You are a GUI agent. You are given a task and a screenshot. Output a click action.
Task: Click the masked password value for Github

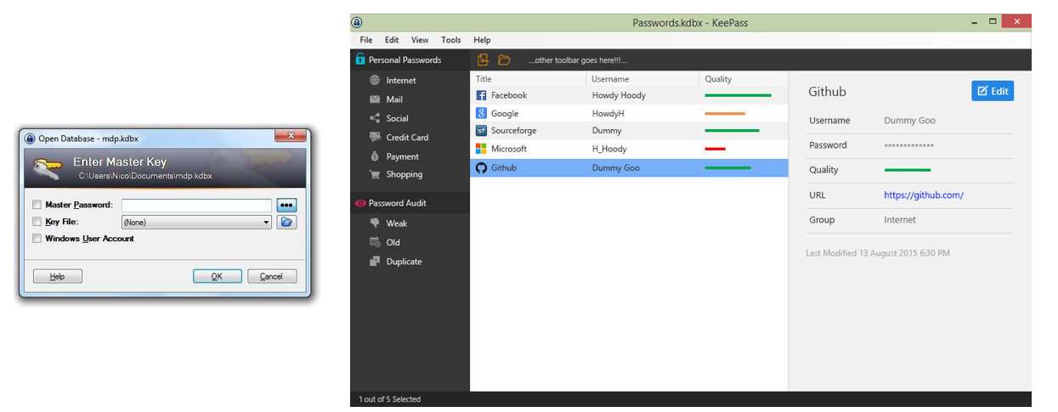908,146
